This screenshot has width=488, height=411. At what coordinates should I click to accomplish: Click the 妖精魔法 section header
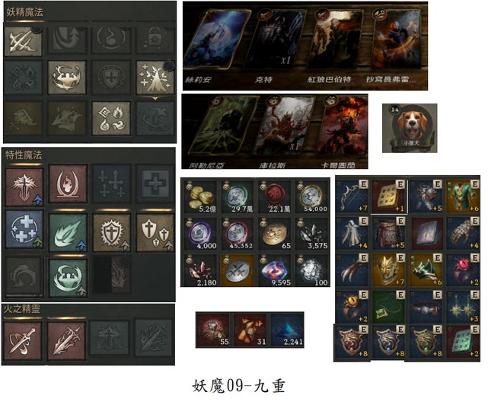pos(25,12)
